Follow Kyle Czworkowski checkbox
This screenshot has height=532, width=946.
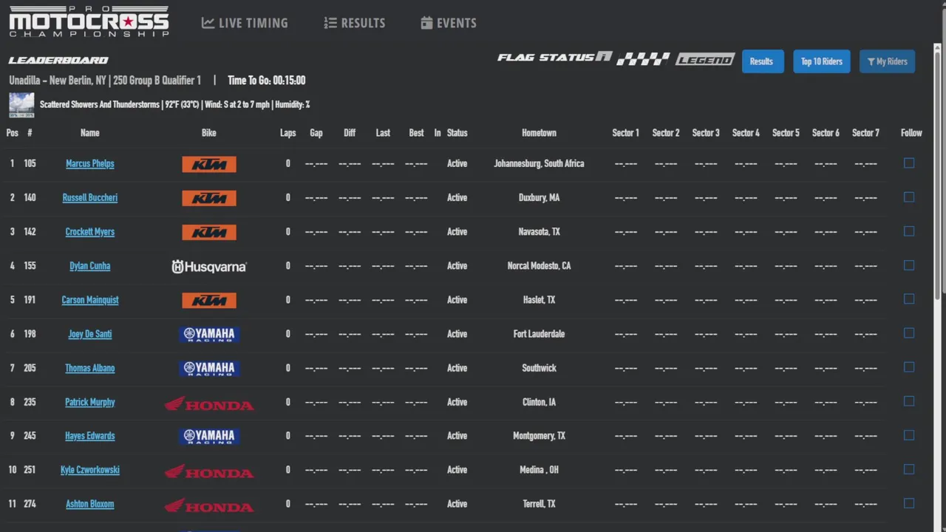909,469
